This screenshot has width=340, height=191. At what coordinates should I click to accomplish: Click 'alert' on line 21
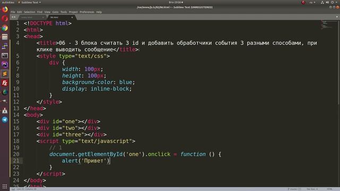coord(70,161)
